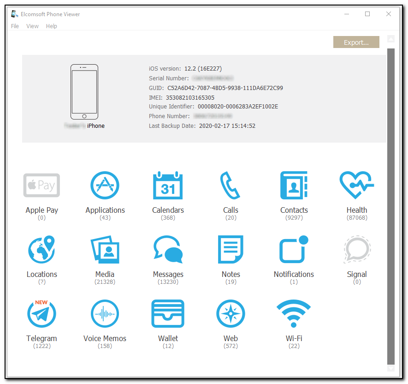The image size is (408, 384).
Task: Open the View menu
Action: (x=32, y=26)
